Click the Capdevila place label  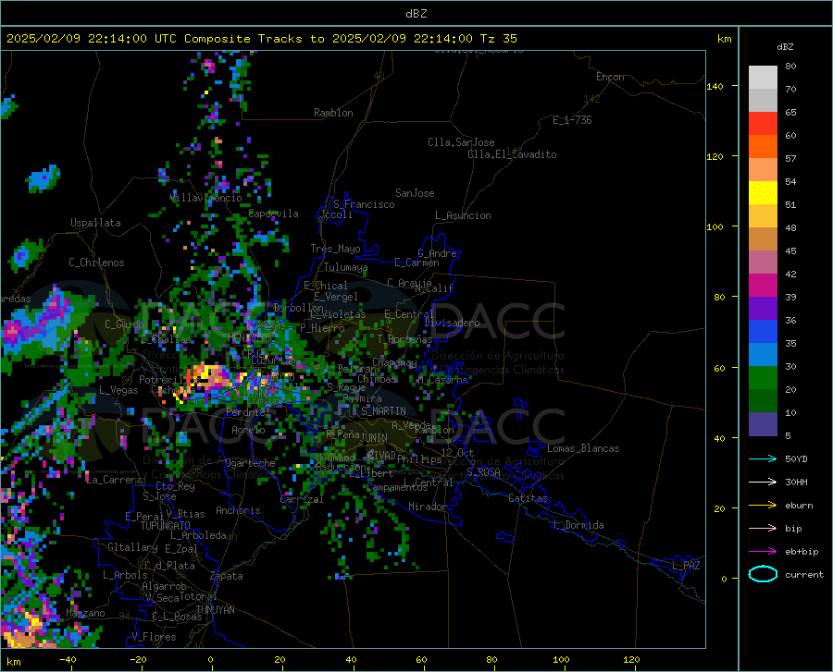click(x=273, y=214)
